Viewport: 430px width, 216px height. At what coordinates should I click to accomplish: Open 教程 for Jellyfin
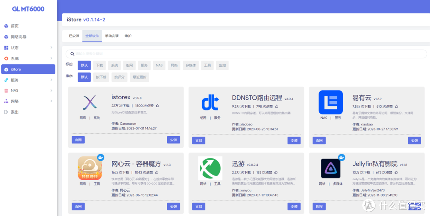pyautogui.click(x=319, y=206)
